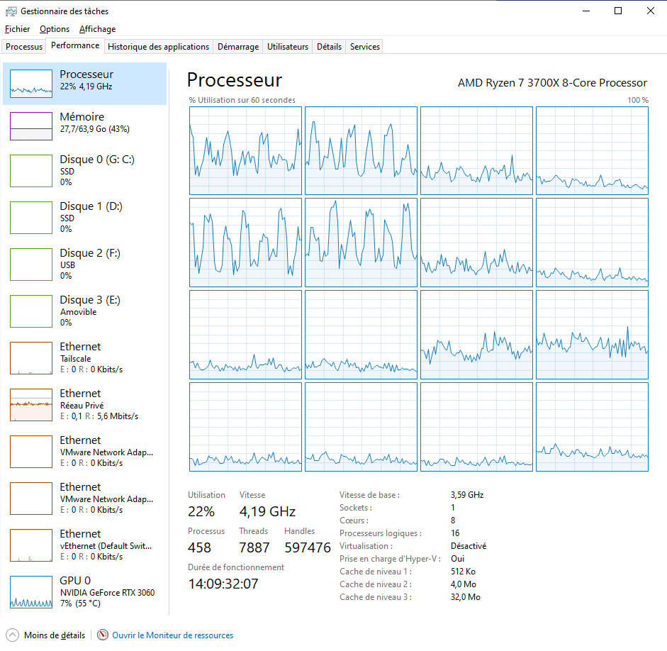Open the Affichage menu
Image resolution: width=667 pixels, height=651 pixels.
[97, 29]
